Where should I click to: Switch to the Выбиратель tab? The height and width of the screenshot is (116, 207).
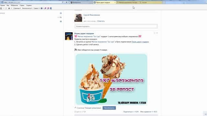coord(82,2)
